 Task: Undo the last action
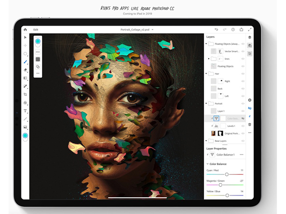coord(216,29)
